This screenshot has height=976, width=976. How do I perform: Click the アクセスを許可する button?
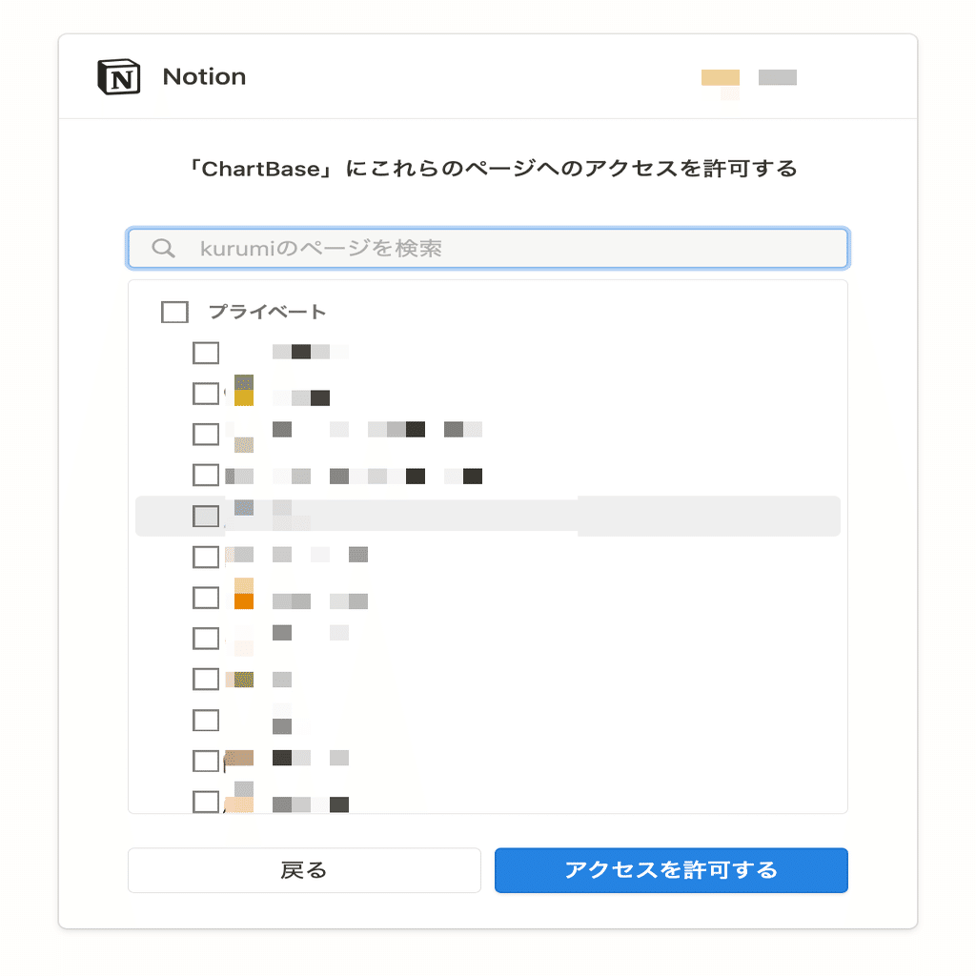(671, 870)
